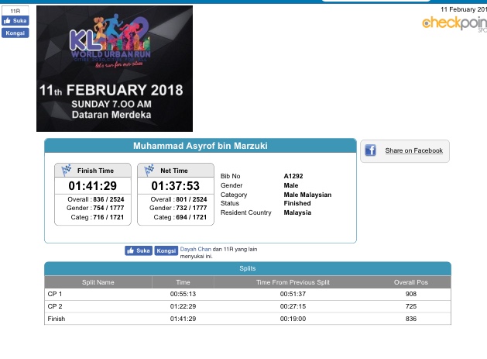Click the bib number A1292

pos(293,176)
